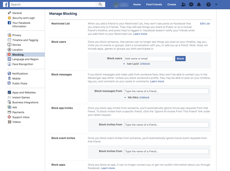This screenshot has height=171, width=230.
Task: Open the notifications bell icon
Action: [199, 5]
